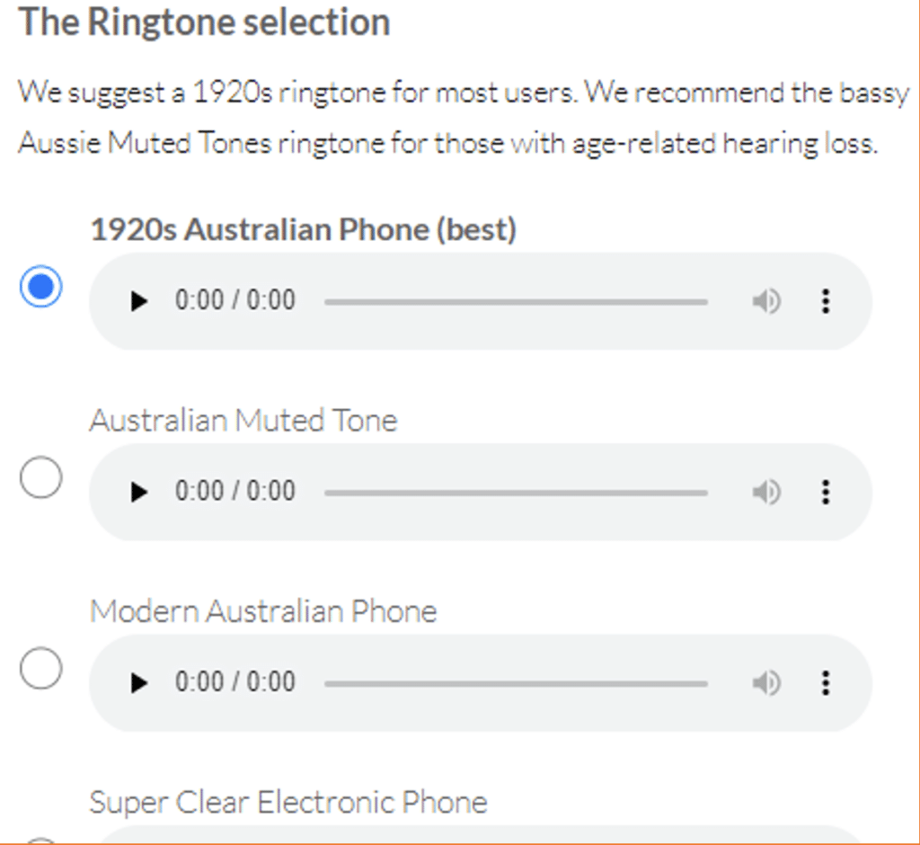This screenshot has height=845, width=920.
Task: Click the 1920s Australian Phone (best) label
Action: pos(304,229)
